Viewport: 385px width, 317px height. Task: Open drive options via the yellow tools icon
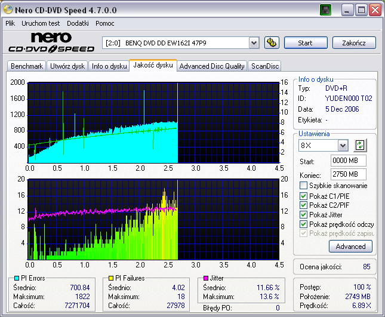point(272,43)
